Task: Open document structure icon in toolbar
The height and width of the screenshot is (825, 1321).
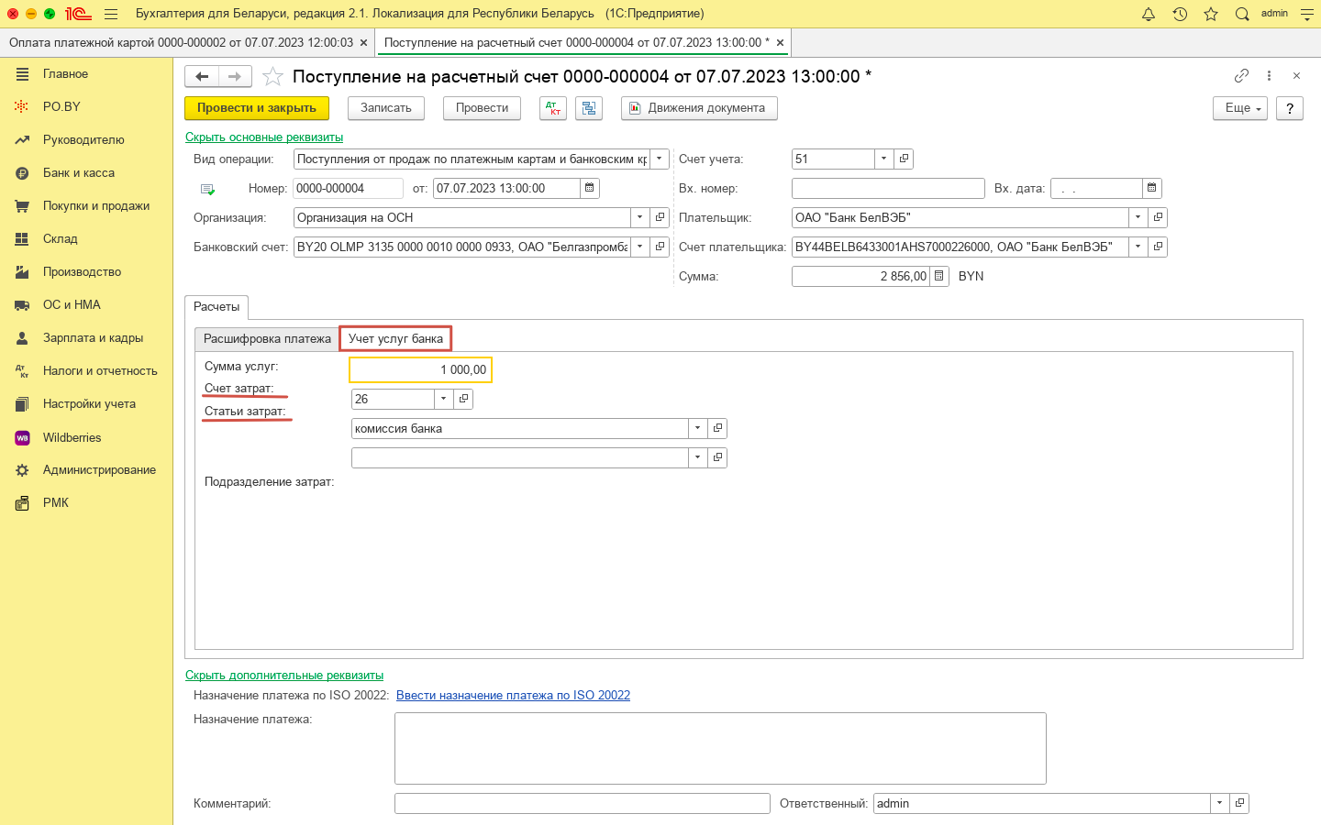Action: [589, 108]
